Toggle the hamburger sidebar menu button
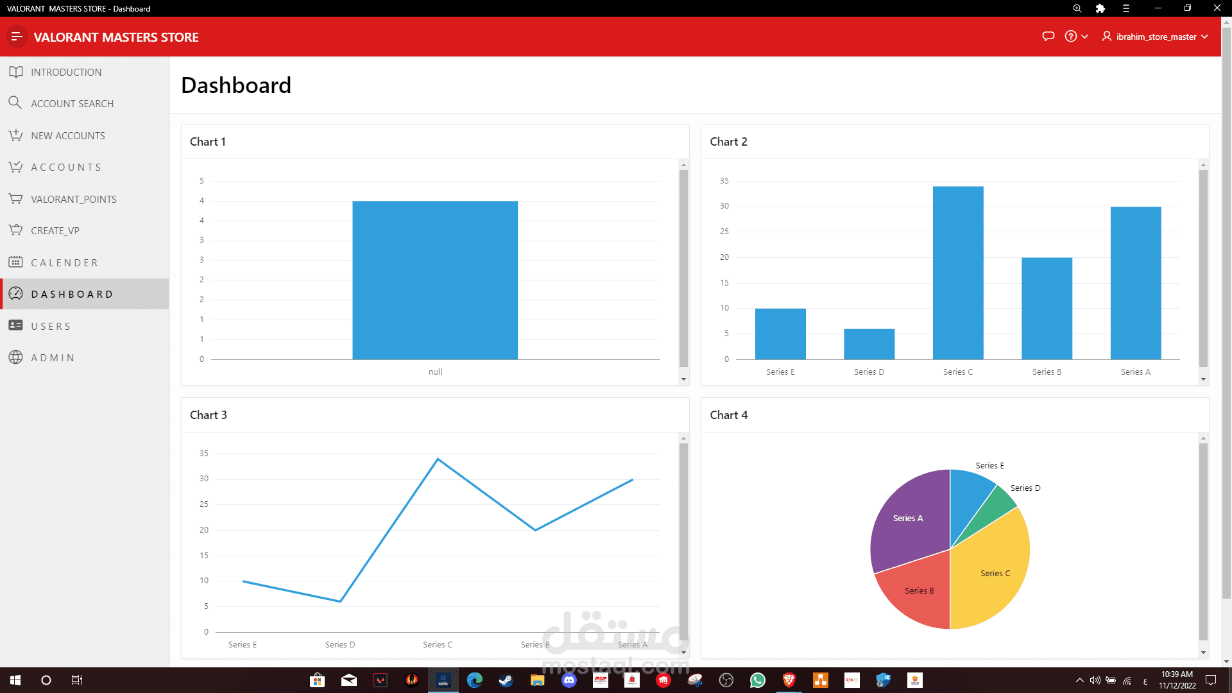Screen dimensions: 1232x693 (17, 37)
